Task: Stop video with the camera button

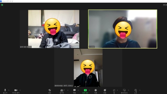Action: click(x=16, y=91)
